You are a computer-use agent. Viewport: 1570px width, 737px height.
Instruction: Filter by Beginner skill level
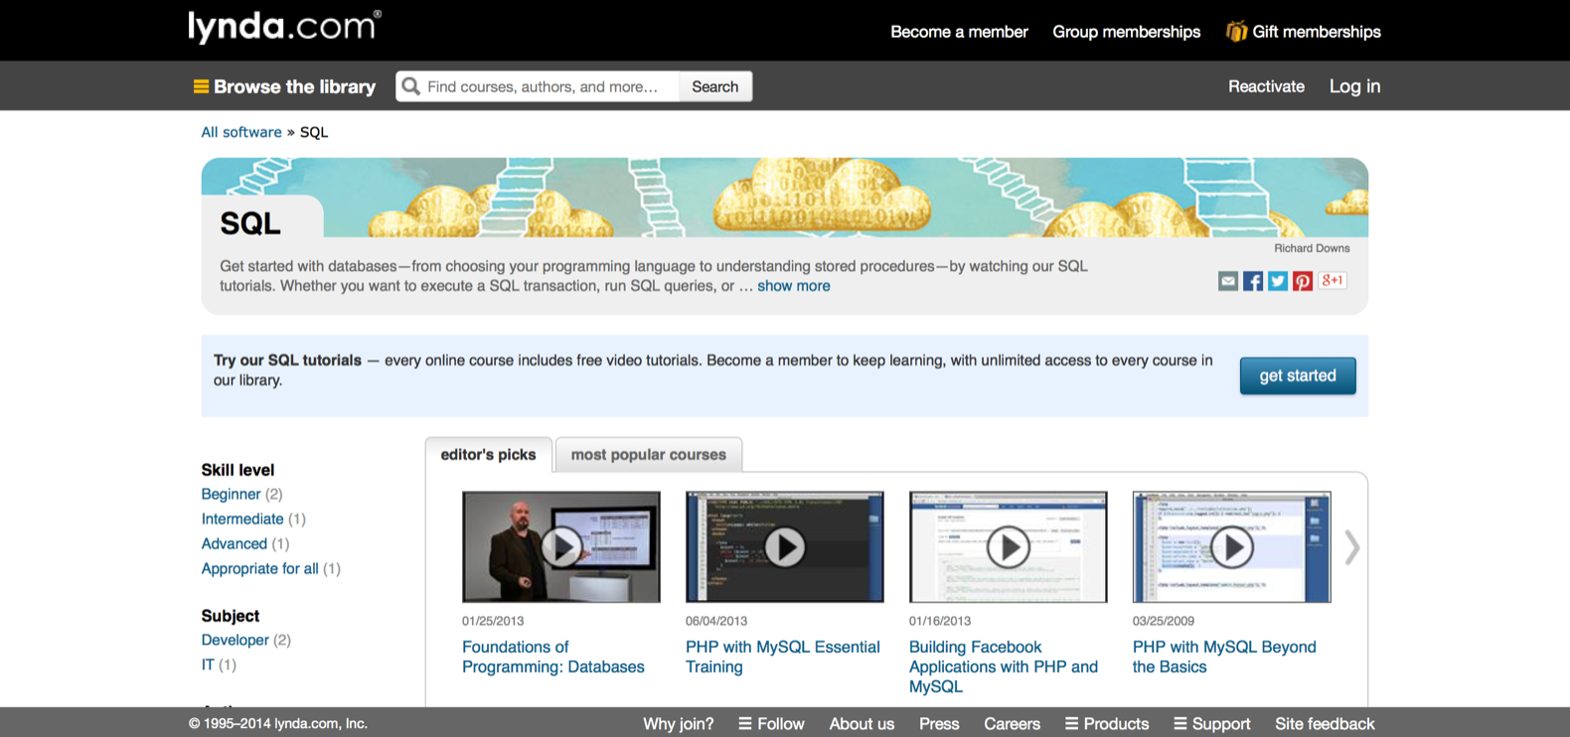231,495
